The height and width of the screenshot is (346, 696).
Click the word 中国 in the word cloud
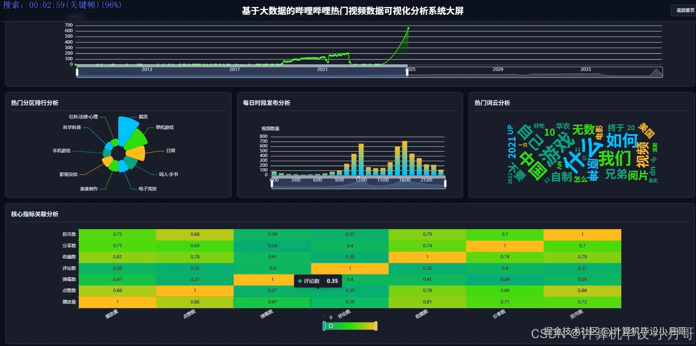pyautogui.click(x=533, y=166)
